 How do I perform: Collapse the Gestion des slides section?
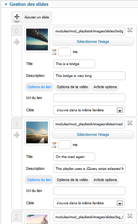tap(6, 4)
